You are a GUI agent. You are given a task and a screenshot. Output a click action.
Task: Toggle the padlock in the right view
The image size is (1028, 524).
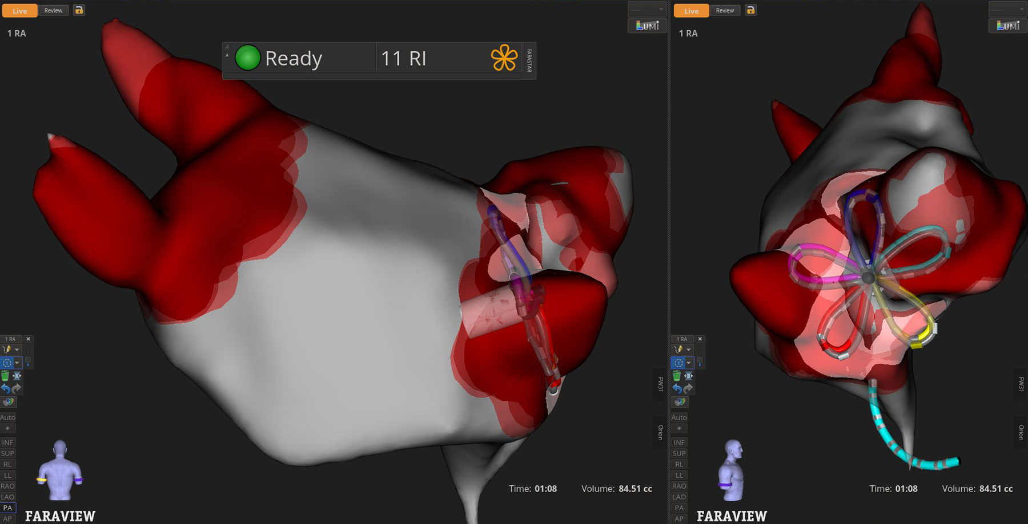click(750, 10)
